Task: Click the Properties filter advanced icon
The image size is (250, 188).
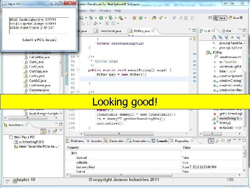Action: (x=217, y=141)
